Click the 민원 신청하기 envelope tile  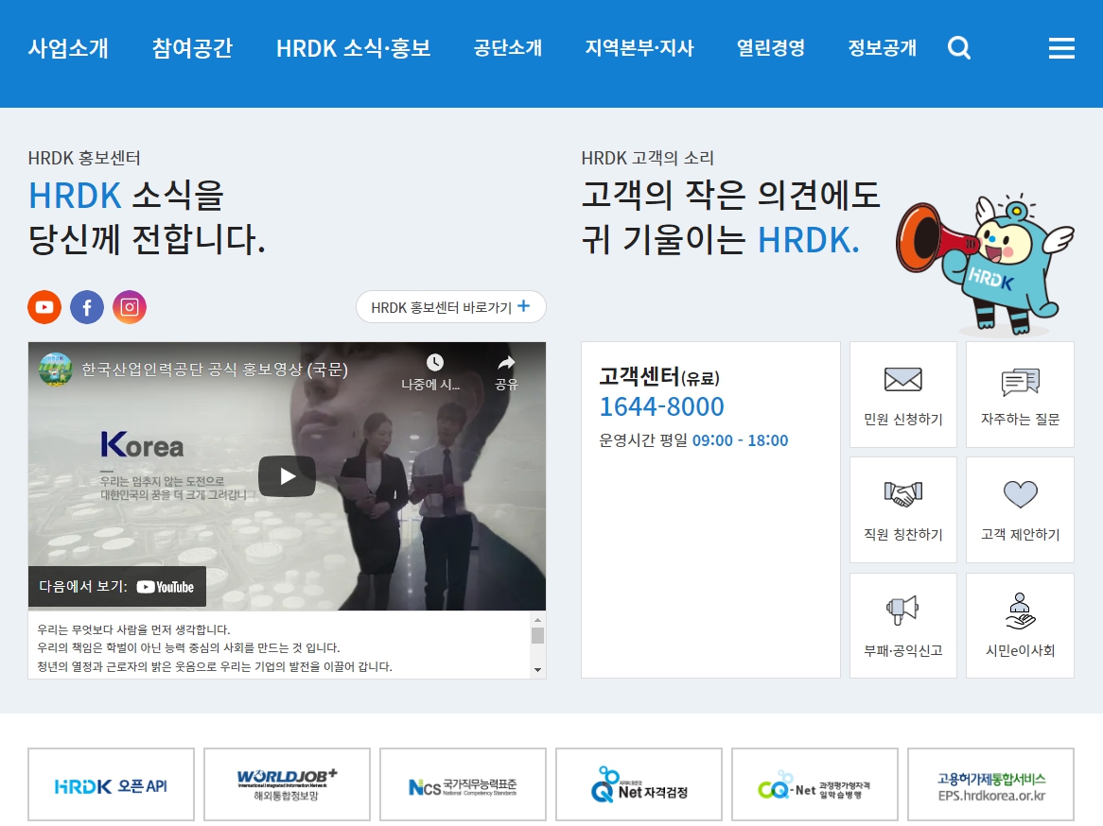pyautogui.click(x=903, y=394)
